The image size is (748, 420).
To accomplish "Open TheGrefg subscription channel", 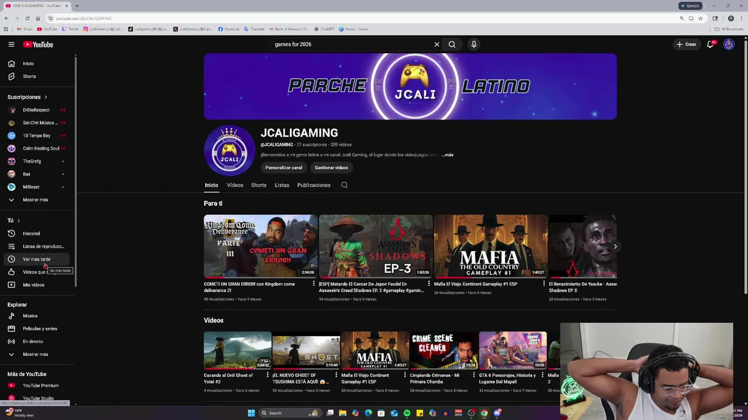I will [37, 161].
